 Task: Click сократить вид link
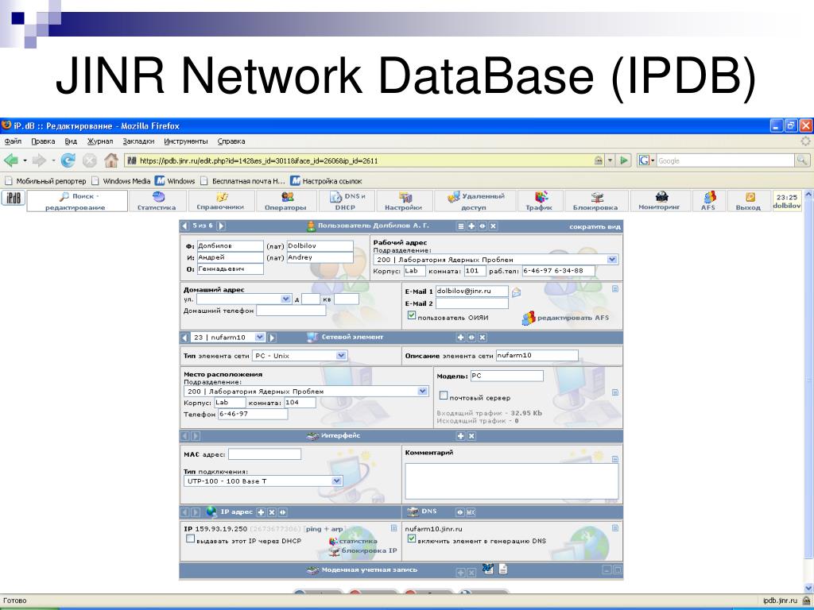(x=595, y=226)
